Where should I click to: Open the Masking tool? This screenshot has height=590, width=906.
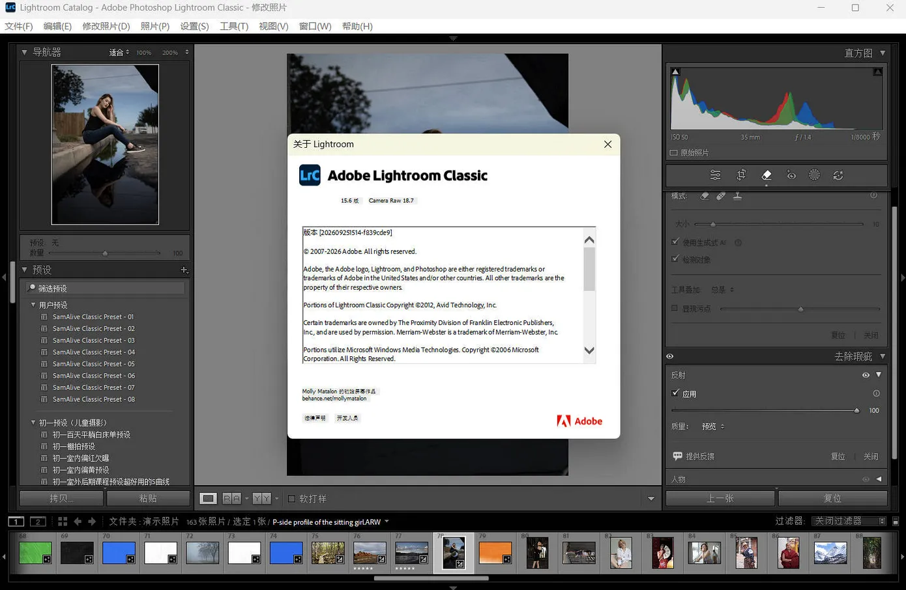[814, 175]
